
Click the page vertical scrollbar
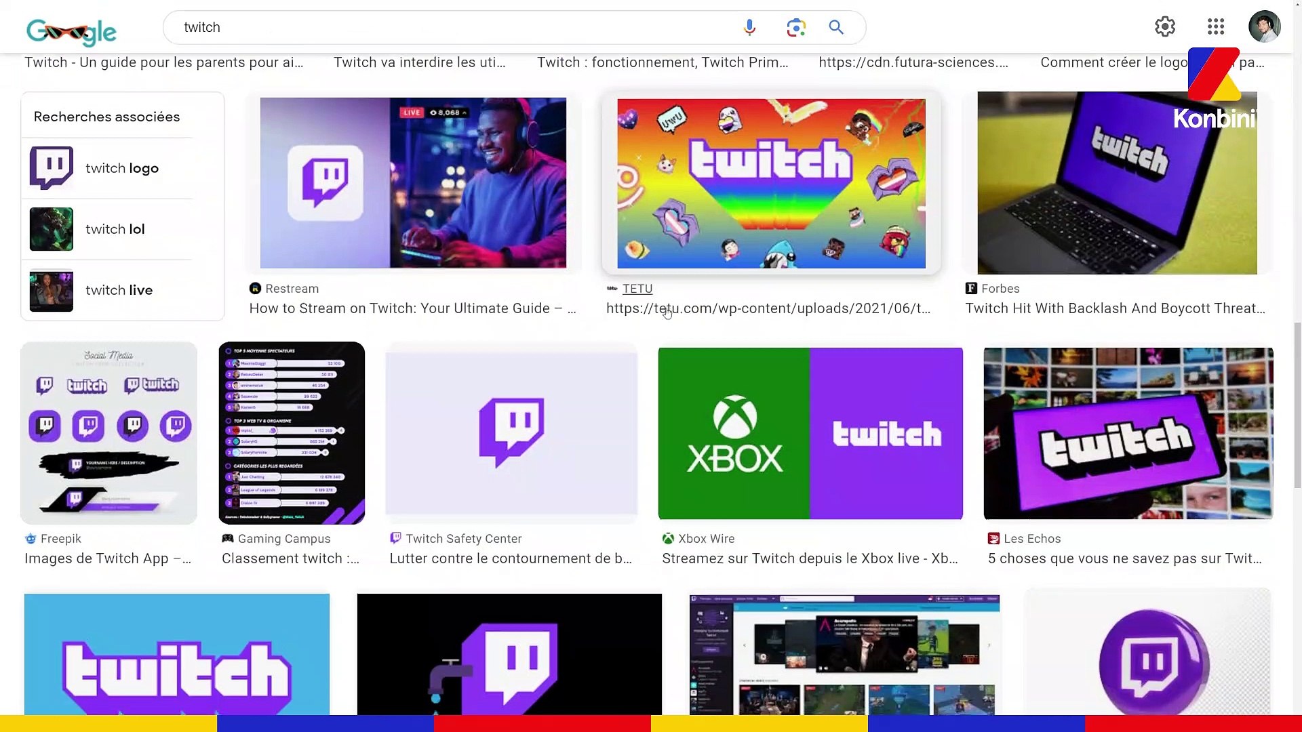pyautogui.click(x=1297, y=405)
